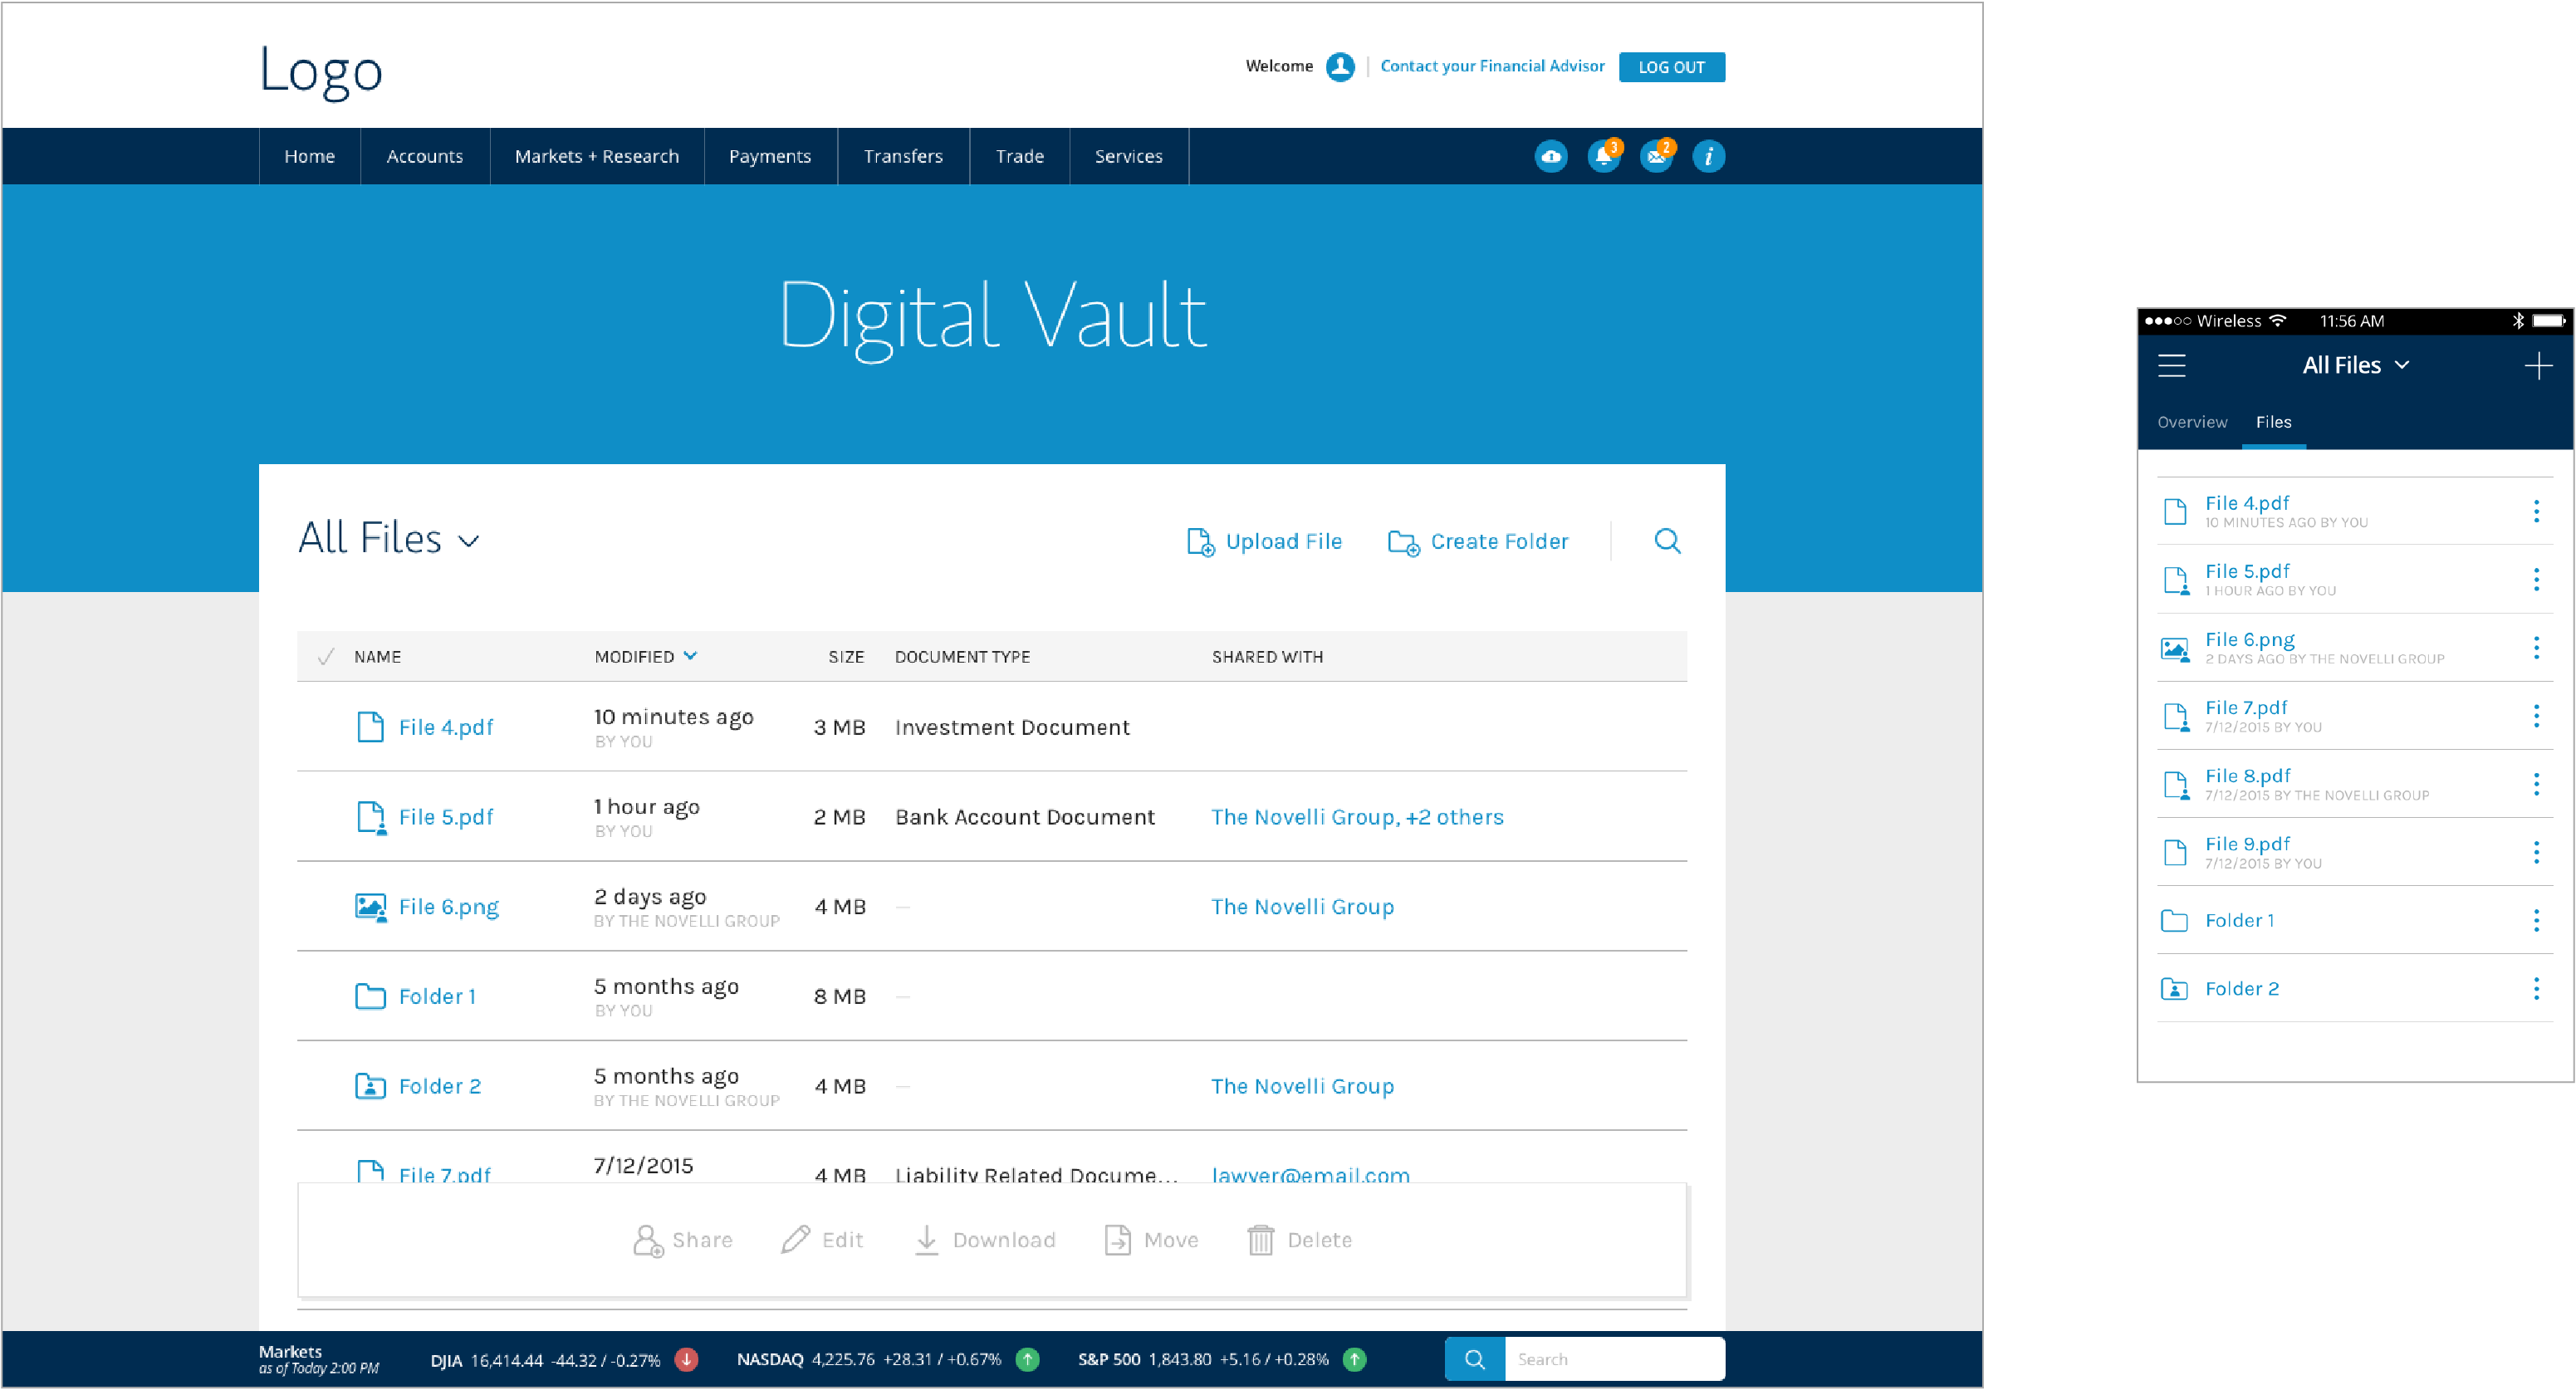Select the mobile Files tab
2576x1390 pixels.
pos(2273,423)
